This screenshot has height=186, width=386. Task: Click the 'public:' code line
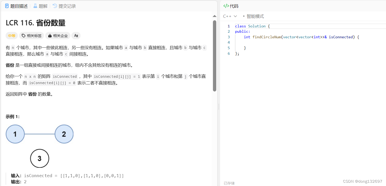click(243, 32)
